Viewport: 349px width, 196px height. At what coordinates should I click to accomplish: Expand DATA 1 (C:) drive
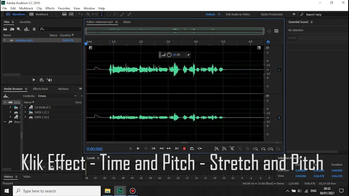[25, 112]
